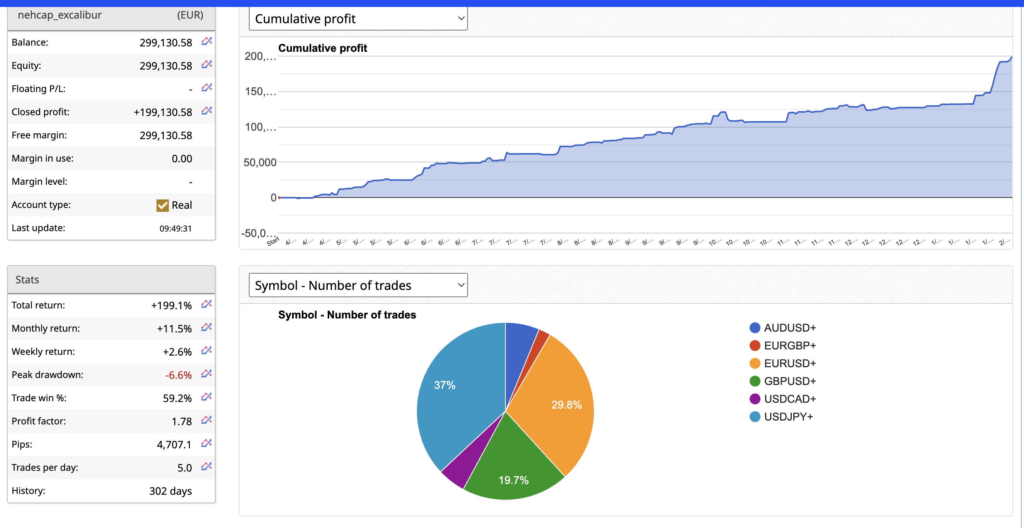Click the GBPUSD+ green legend swatch
Image resolution: width=1024 pixels, height=528 pixels.
[755, 381]
